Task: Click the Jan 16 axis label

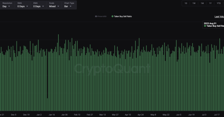Action: [52, 115]
